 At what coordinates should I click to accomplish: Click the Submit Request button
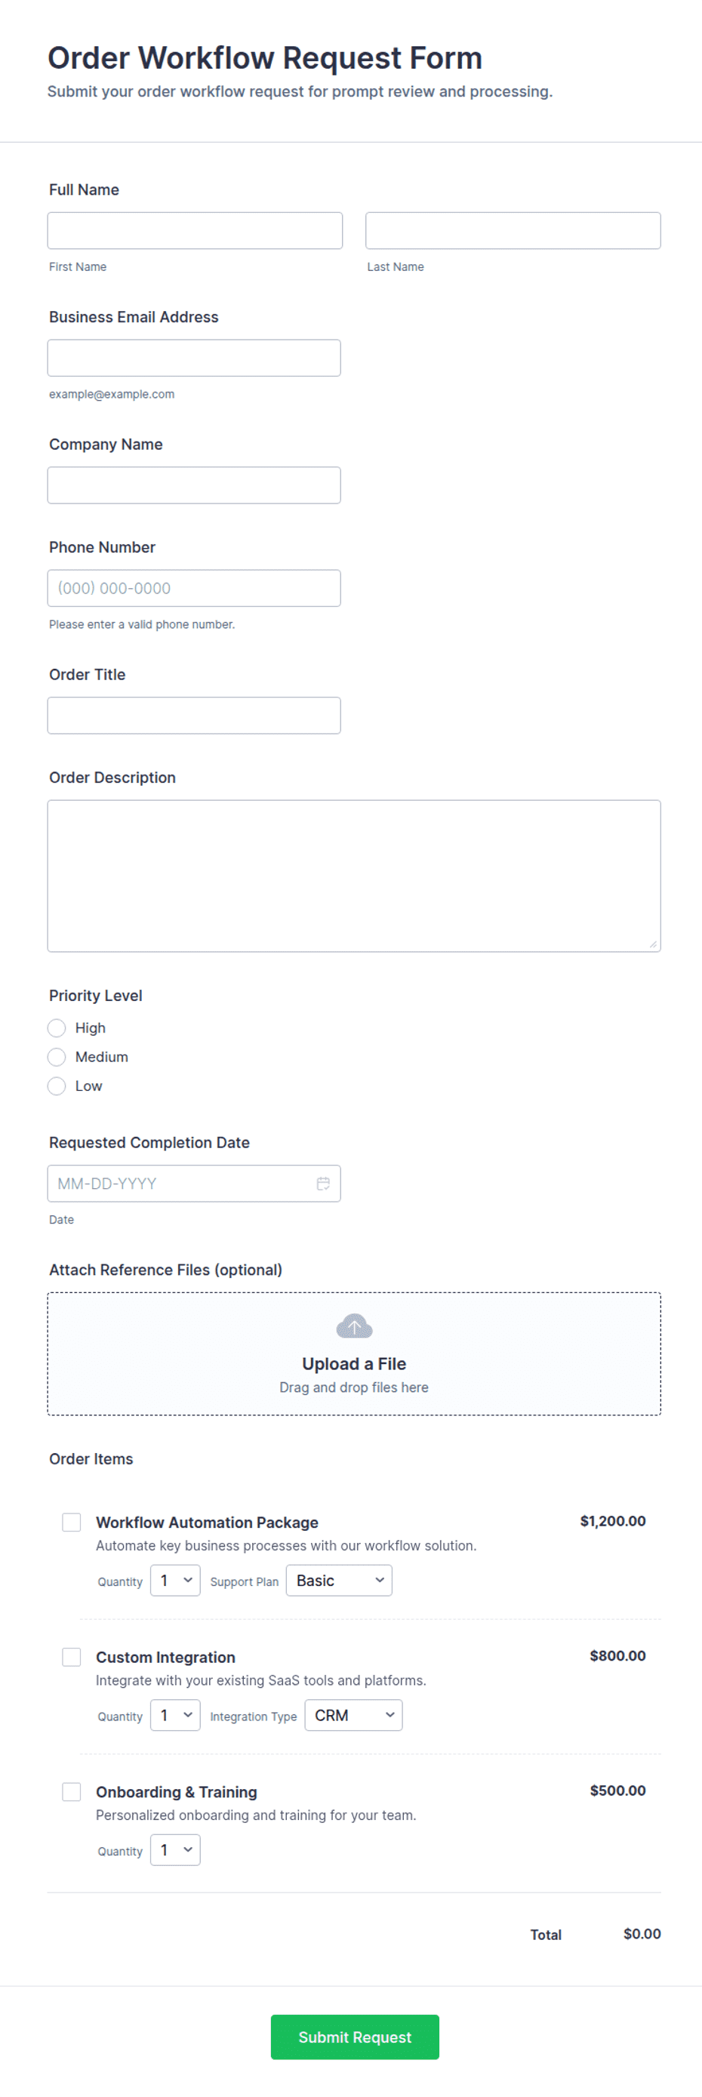(x=355, y=2037)
